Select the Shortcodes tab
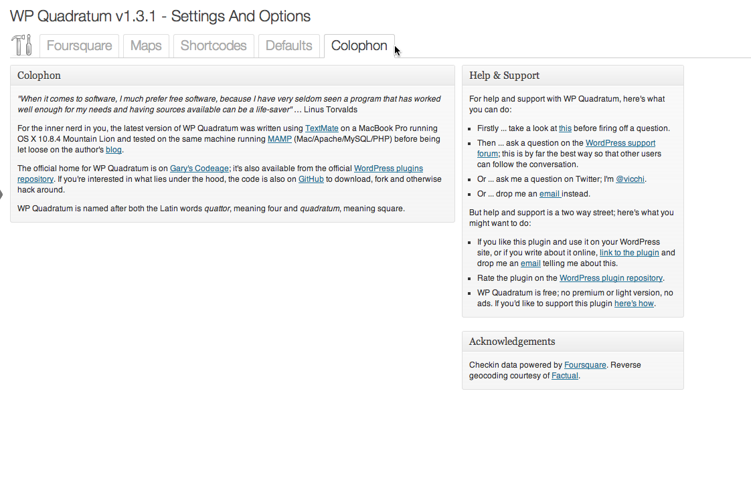Viewport: 751px width, 478px height. (x=214, y=46)
